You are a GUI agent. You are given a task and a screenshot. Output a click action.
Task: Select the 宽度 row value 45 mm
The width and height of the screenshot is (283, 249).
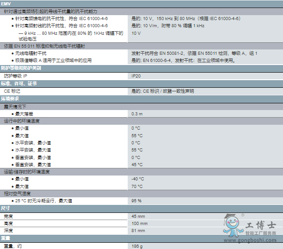click(x=138, y=216)
